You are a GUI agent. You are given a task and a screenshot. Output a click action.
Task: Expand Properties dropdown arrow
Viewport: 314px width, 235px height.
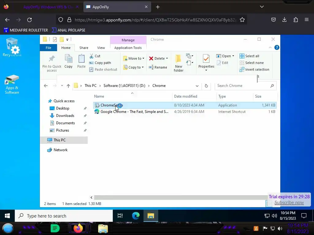pos(206,70)
